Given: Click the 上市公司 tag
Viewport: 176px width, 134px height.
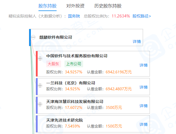Looking at the screenshot, I should pyautogui.click(x=74, y=64).
